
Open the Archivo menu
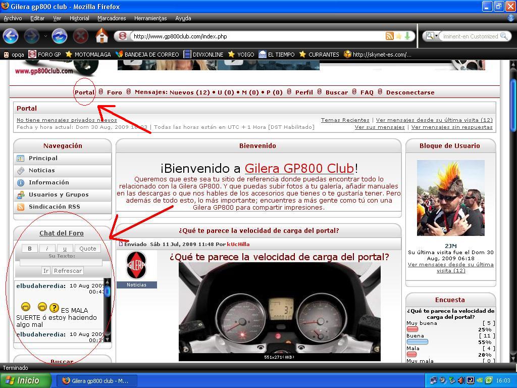[13, 19]
